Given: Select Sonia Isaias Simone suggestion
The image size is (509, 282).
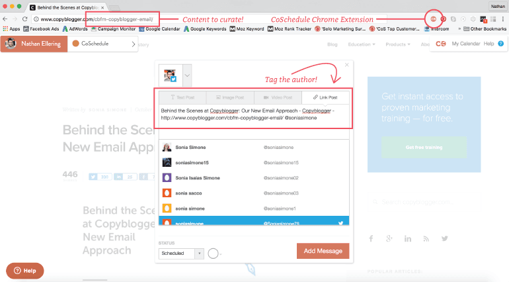Looking at the screenshot, I should (x=254, y=178).
